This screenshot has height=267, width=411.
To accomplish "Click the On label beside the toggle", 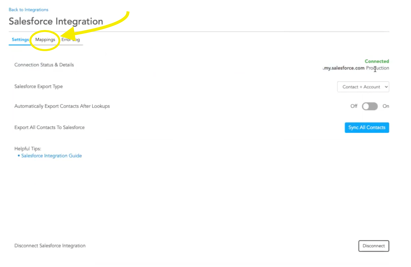I will click(386, 106).
